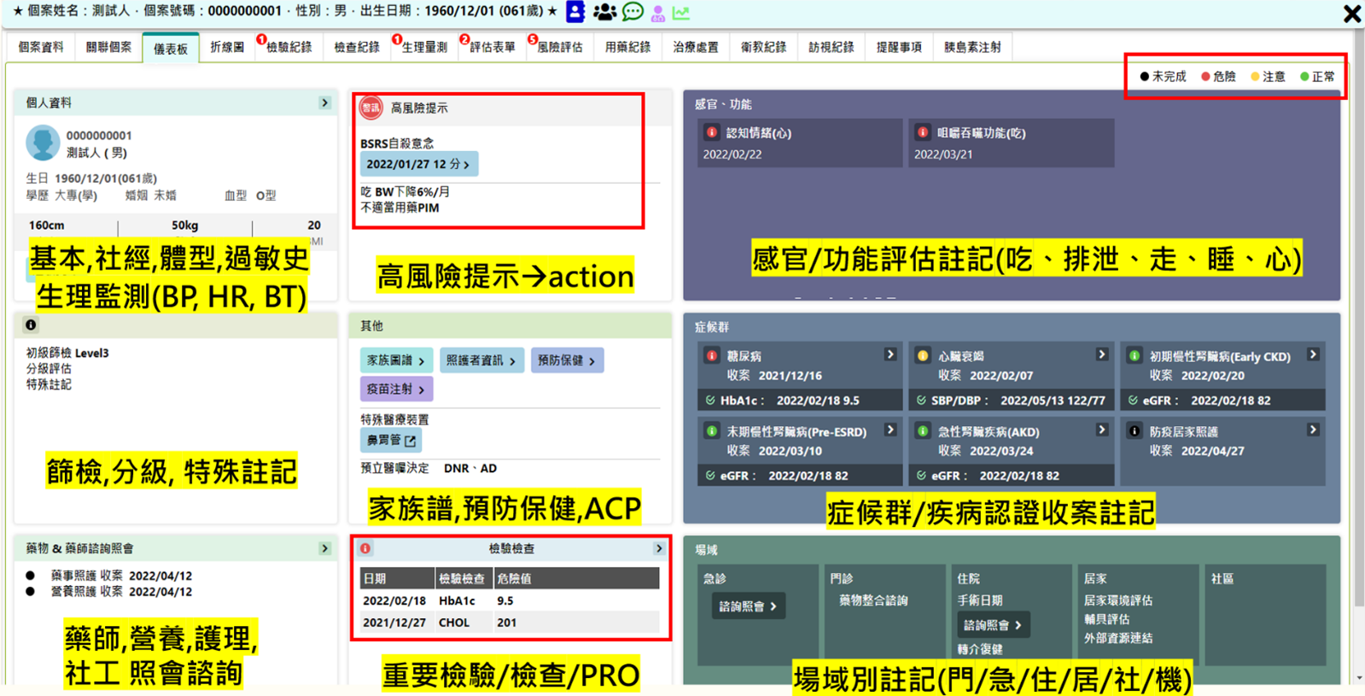Image resolution: width=1365 pixels, height=696 pixels.
Task: Open the 提醒事項 tab
Action: click(x=899, y=47)
